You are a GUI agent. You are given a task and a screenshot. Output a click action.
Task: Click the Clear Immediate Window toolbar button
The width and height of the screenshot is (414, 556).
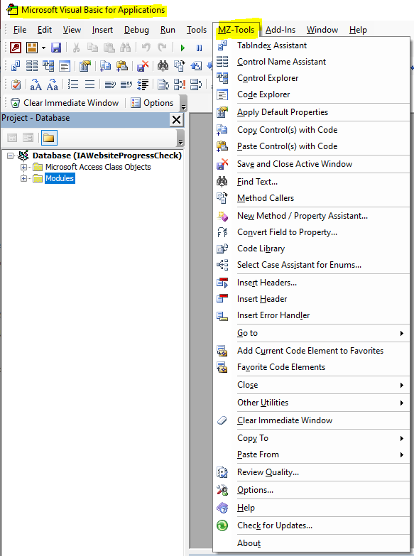pyautogui.click(x=65, y=103)
